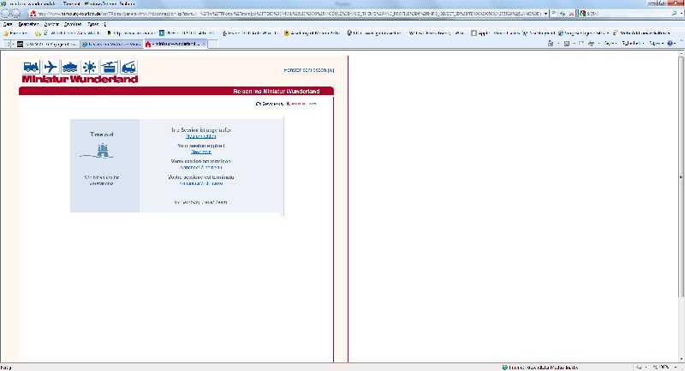
Task: Click the Feeds icon in command bar
Action: pos(567,43)
